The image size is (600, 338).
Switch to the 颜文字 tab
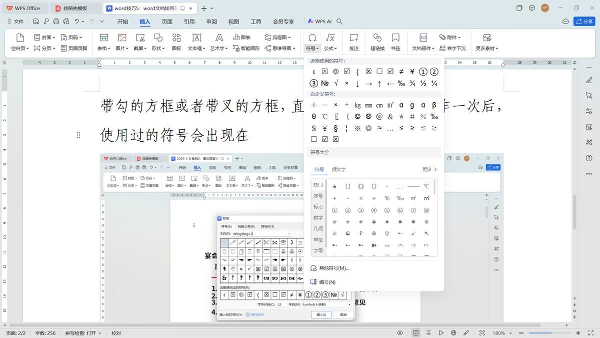tap(338, 170)
